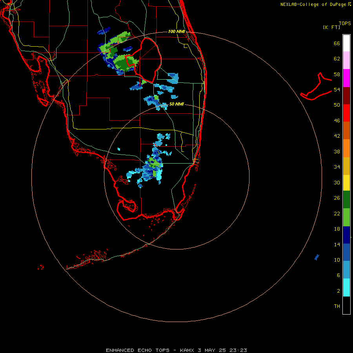This screenshot has height=353, width=353.
Task: Click the legend value '58'
Action: point(337,74)
